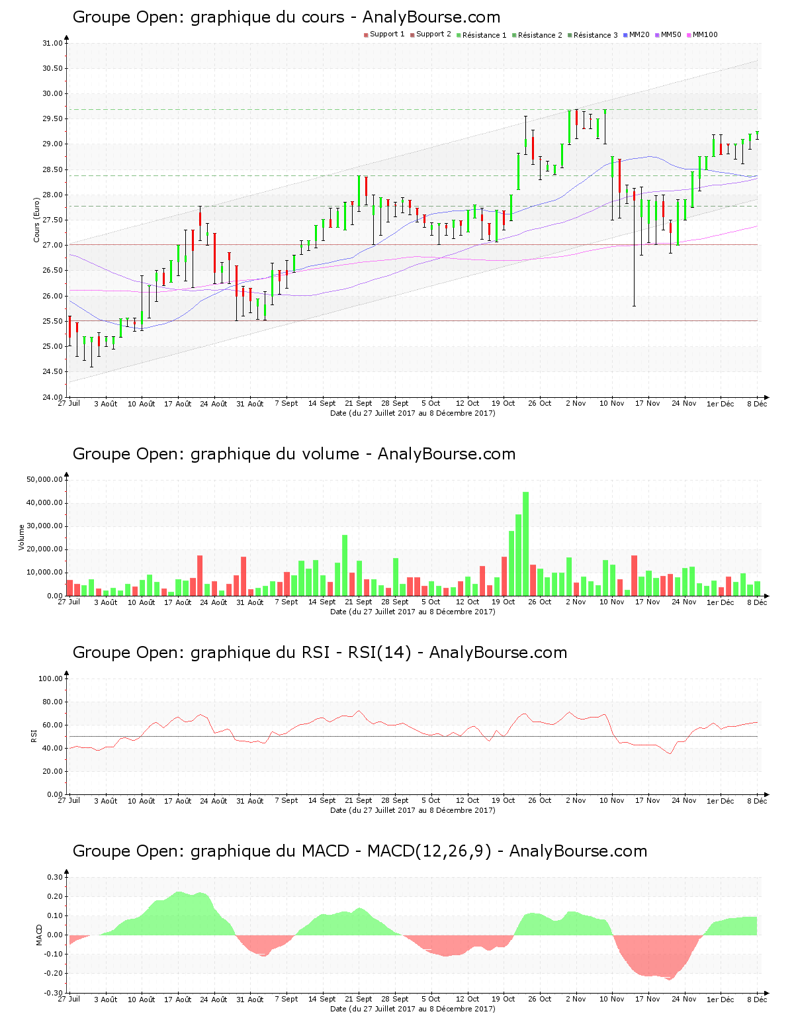The width and height of the screenshot is (794, 1026).
Task: Click the 24.00 value on price axis
Action: coord(52,397)
